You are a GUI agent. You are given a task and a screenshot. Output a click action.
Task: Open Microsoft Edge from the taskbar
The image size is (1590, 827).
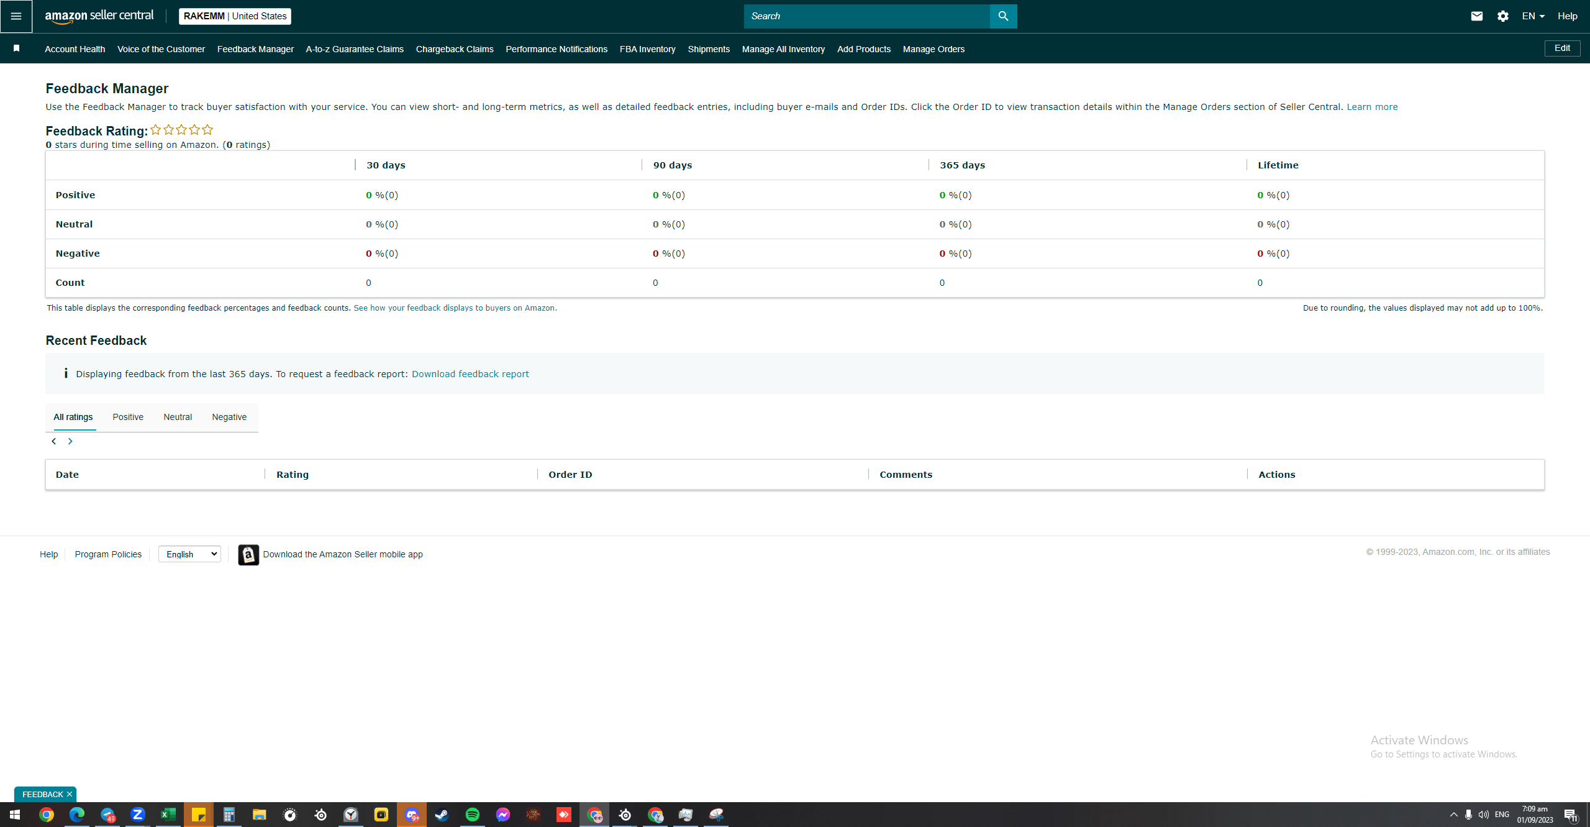77,815
